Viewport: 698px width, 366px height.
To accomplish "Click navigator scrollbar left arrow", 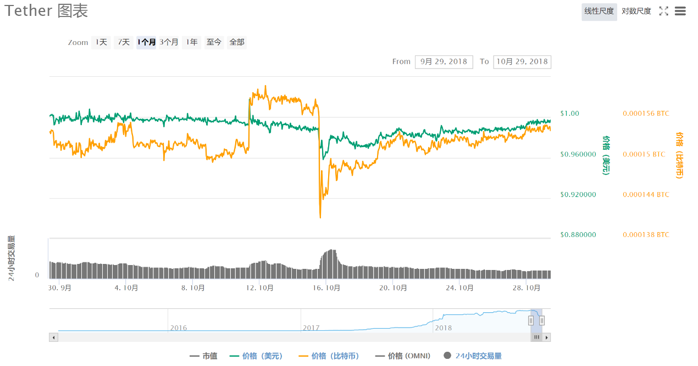I will pyautogui.click(x=53, y=337).
